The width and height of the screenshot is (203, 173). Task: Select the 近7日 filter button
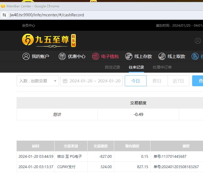click(178, 81)
